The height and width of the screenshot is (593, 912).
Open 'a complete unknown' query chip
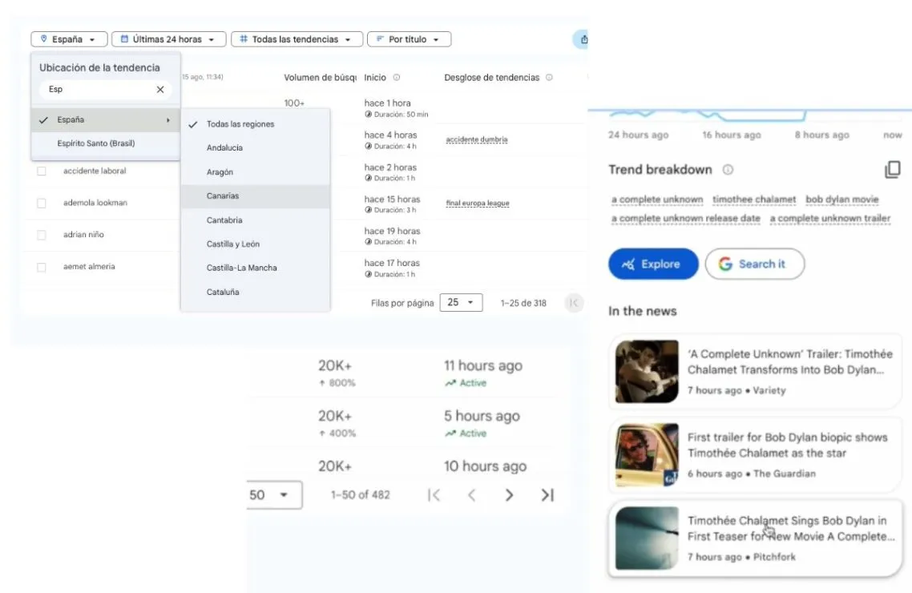tap(657, 200)
